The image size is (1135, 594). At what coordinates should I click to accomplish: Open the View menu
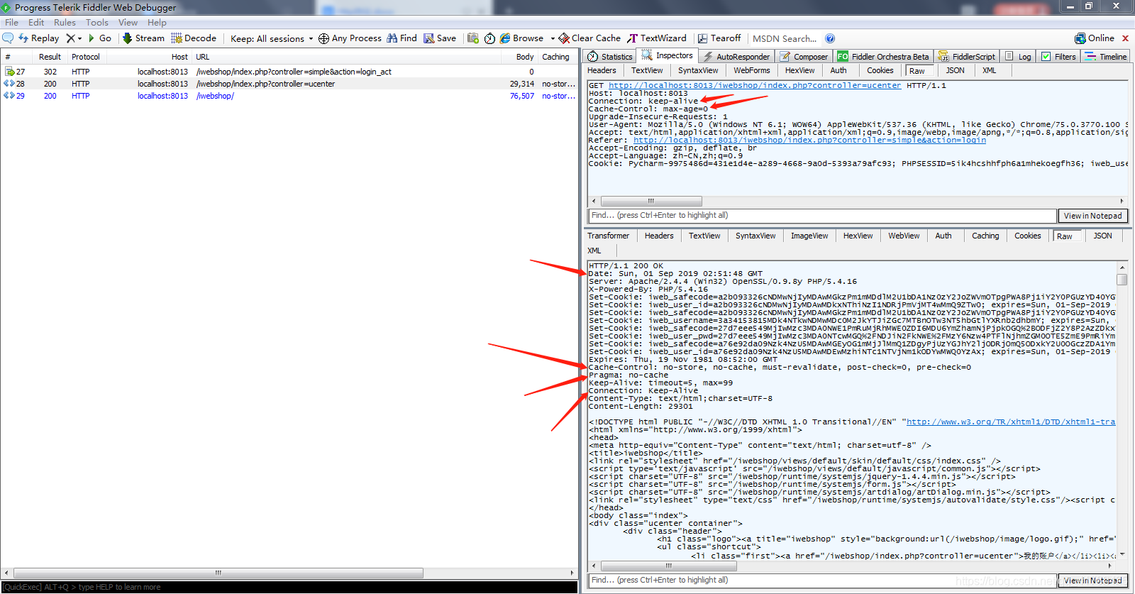tap(128, 23)
